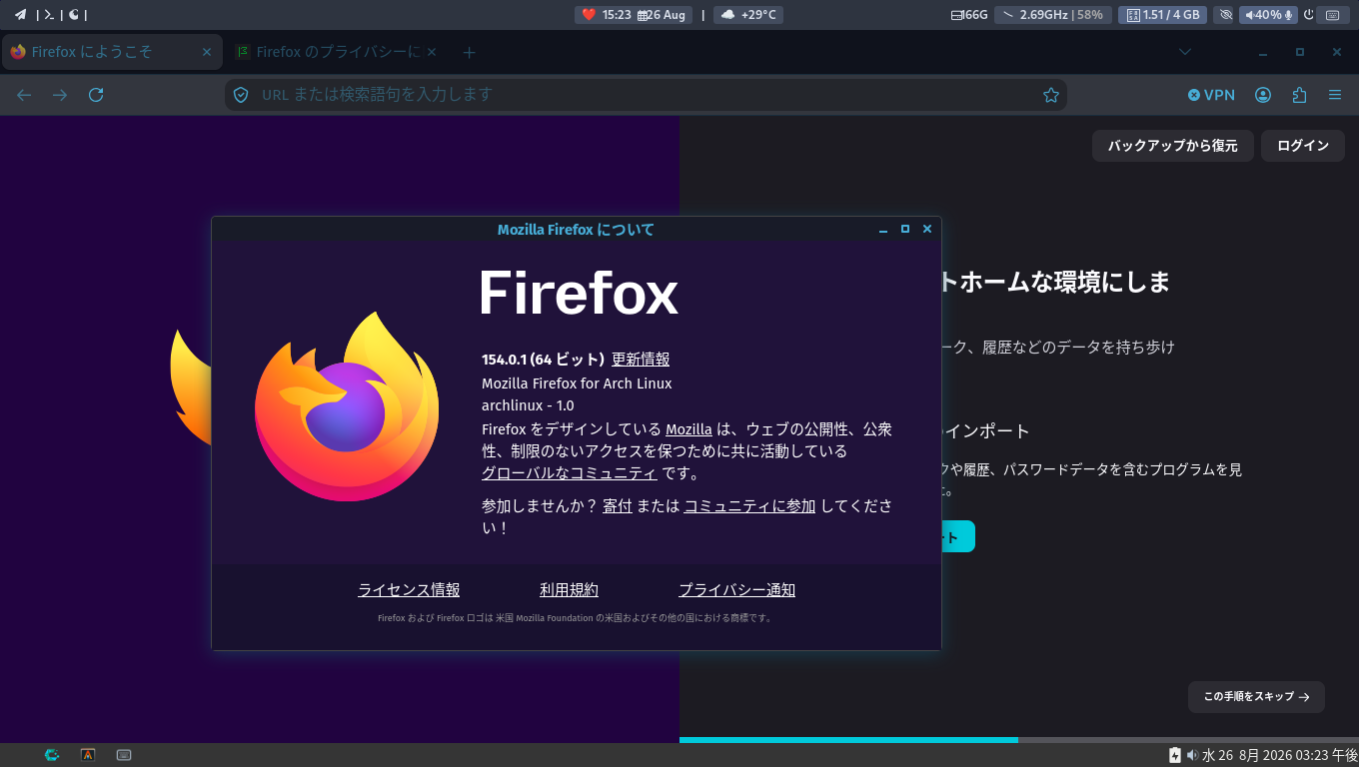Image resolution: width=1359 pixels, height=767 pixels.
Task: Click the 'バックアップから復元' button
Action: point(1172,146)
